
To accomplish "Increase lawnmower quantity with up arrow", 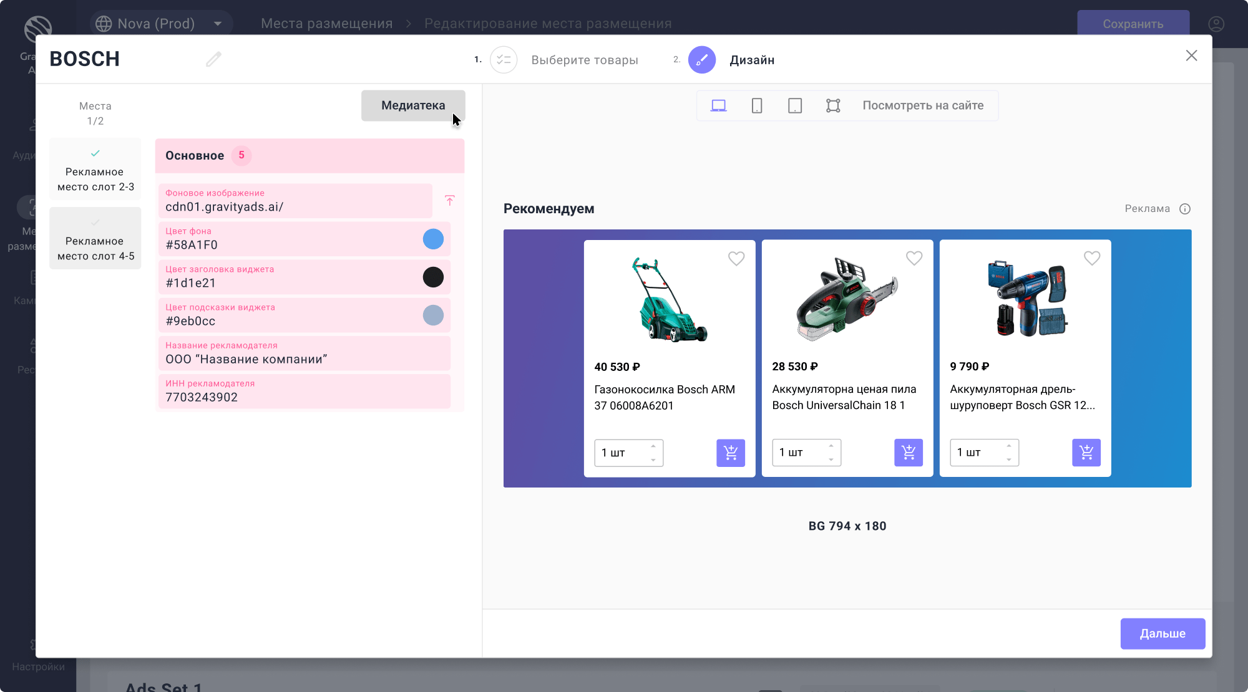I will coord(653,446).
